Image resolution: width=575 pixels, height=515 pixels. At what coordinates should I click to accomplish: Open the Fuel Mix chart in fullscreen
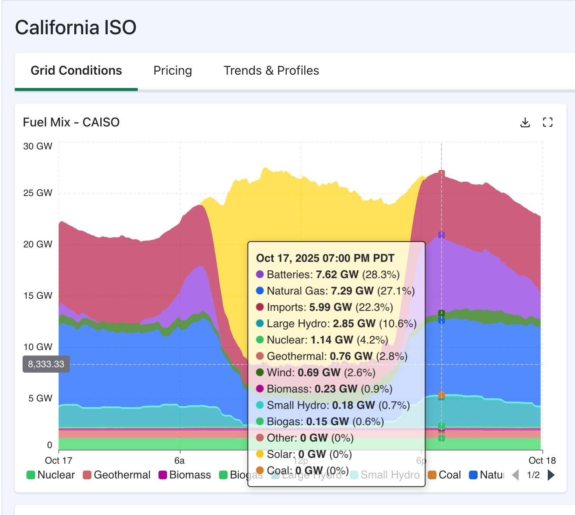click(x=547, y=123)
